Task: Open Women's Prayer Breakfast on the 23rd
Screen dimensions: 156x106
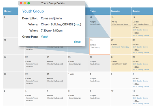Action: tap(32, 65)
